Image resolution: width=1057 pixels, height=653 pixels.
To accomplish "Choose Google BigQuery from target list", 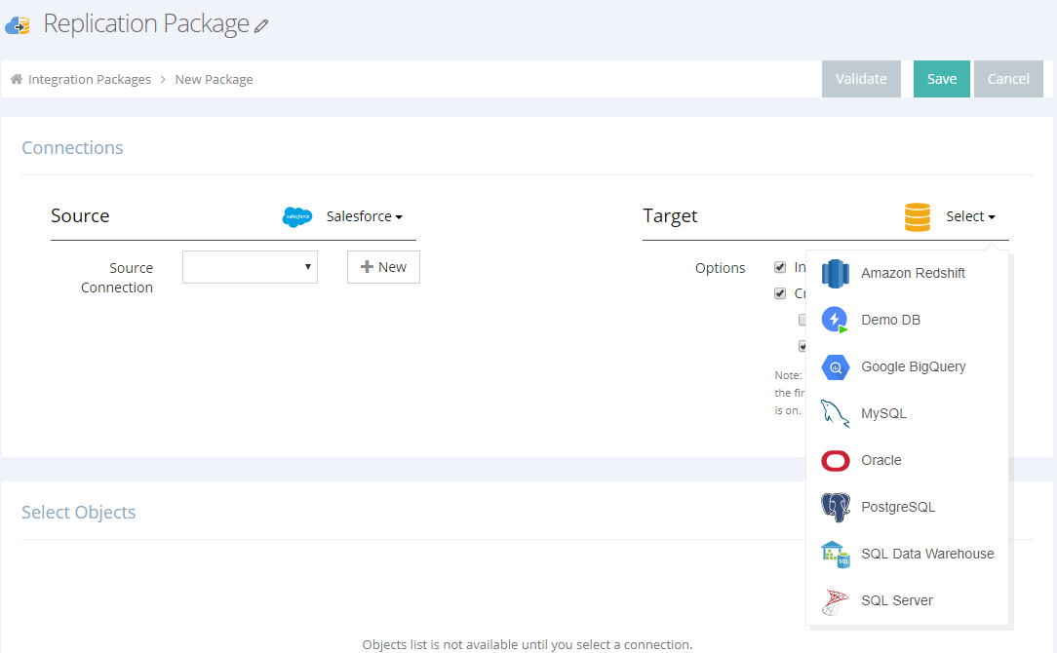I will tap(907, 366).
